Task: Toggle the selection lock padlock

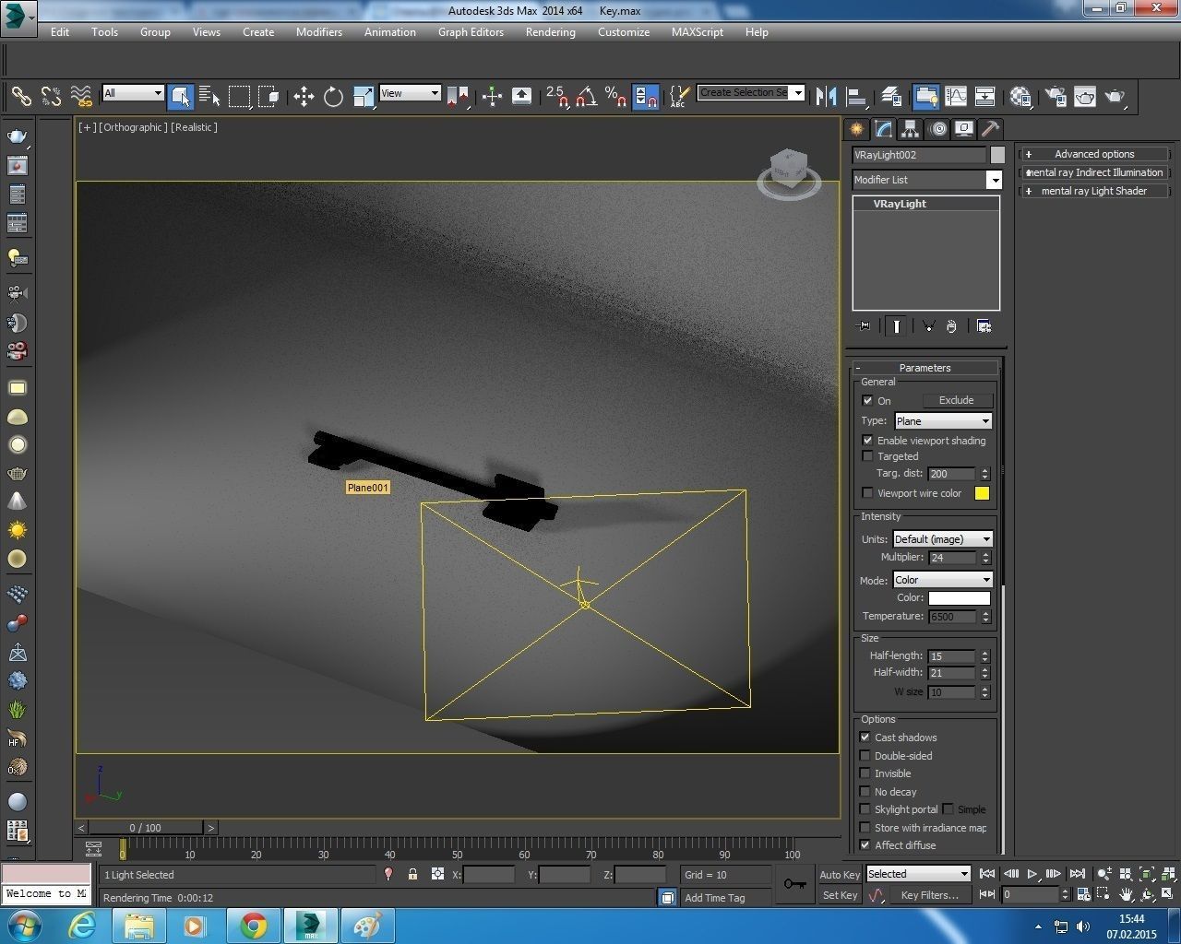Action: pyautogui.click(x=412, y=874)
